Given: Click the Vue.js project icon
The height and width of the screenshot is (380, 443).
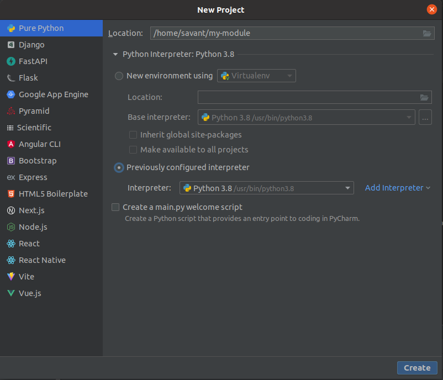Looking at the screenshot, I should point(10,293).
